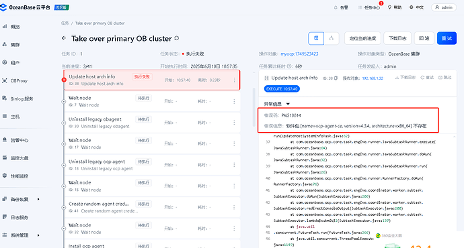Open 任务中心 task center in top bar
Screen dimensions: 464x248
[x=369, y=7]
